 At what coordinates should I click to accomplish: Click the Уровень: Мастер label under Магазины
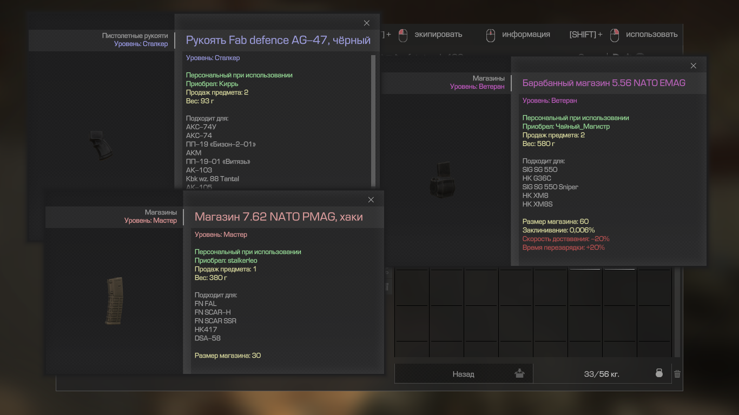point(150,220)
